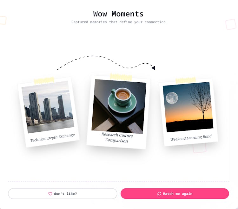
Task: Click the "don't like?" button
Action: click(63, 193)
